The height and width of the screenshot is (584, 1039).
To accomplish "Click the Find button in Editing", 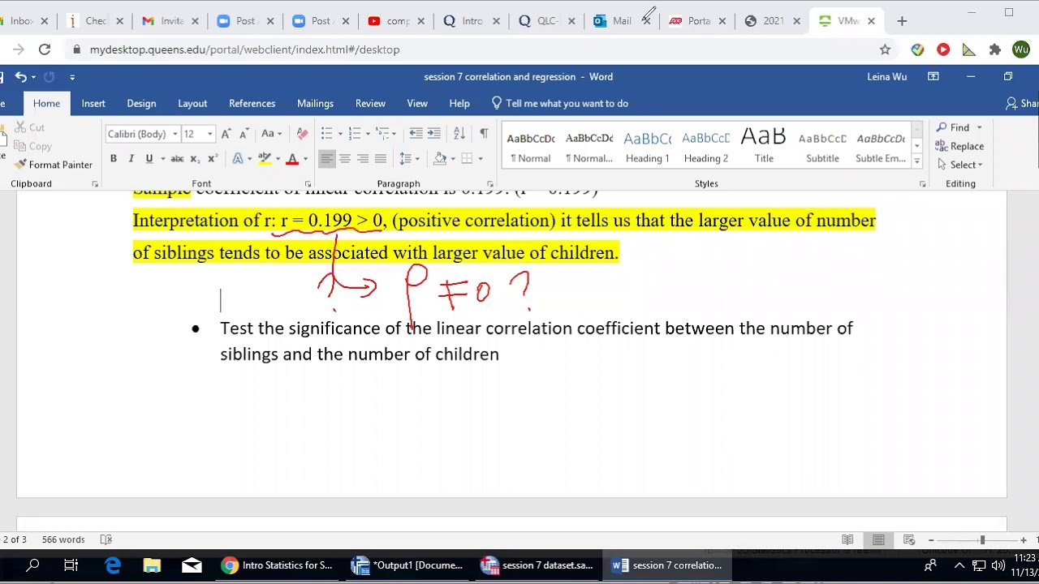I will tap(953, 127).
